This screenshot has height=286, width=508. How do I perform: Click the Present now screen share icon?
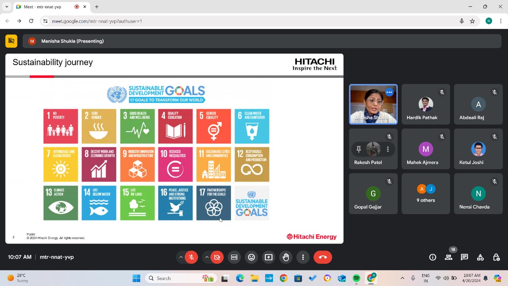click(269, 257)
